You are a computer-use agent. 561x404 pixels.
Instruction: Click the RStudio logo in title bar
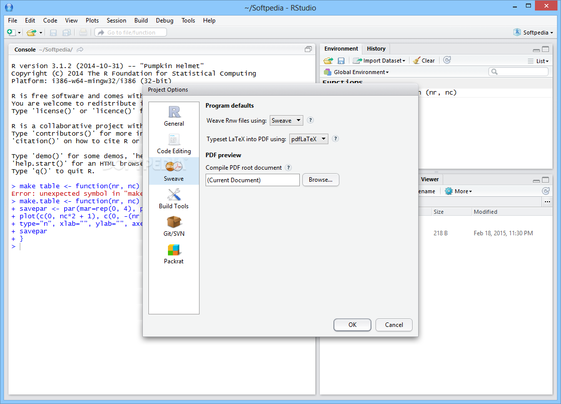coord(9,7)
